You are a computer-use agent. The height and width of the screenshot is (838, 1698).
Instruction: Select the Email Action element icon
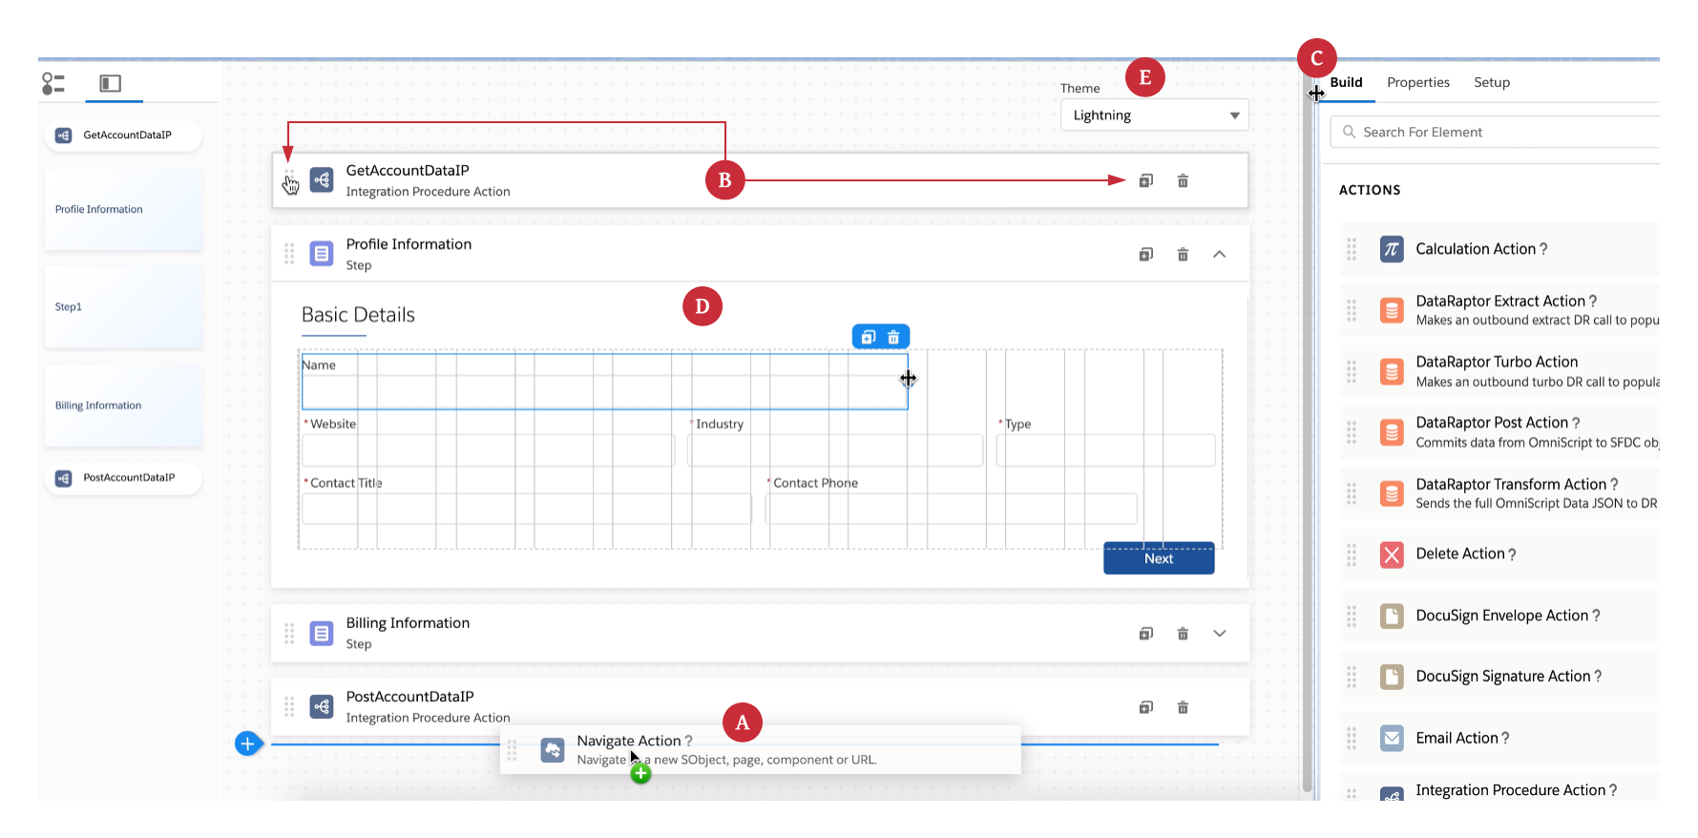pos(1392,738)
